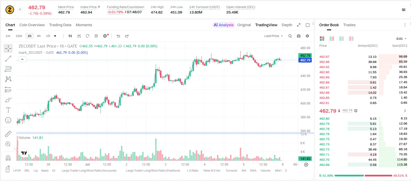Take a chart snapshot with camera icon
This screenshot has height=181, width=411.
pos(299,36)
